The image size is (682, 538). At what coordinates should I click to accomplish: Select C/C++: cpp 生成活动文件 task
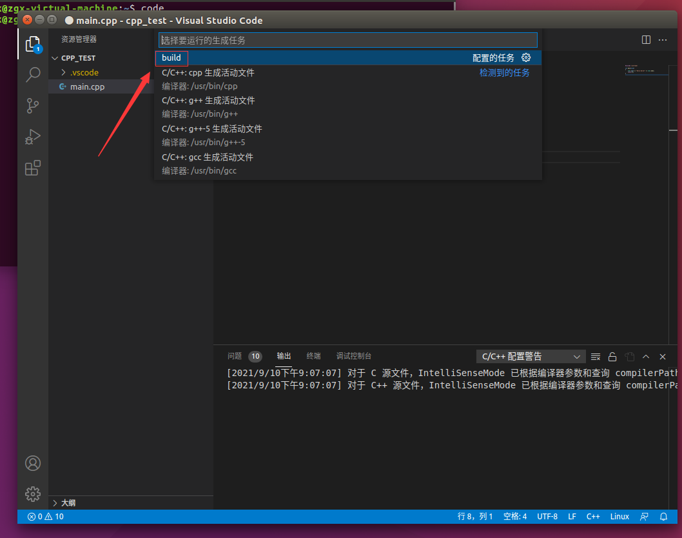(x=348, y=79)
